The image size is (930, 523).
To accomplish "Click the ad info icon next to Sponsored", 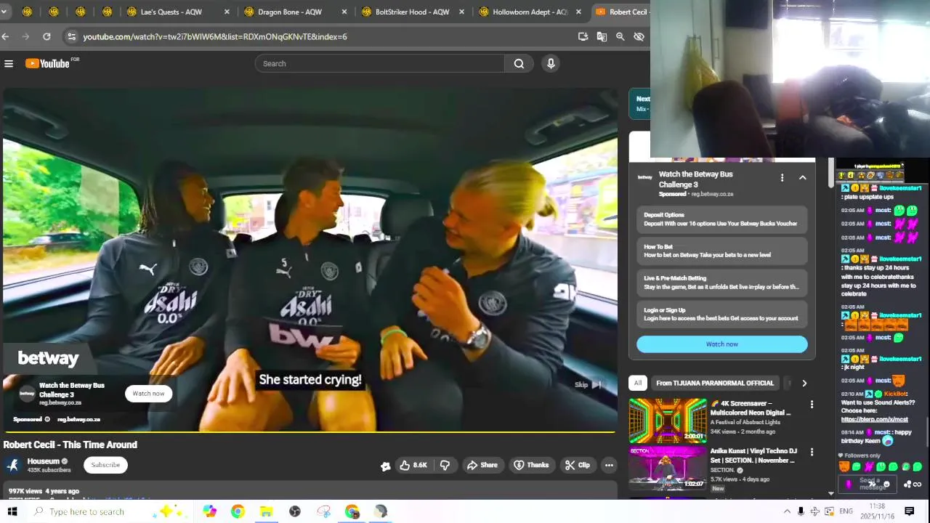I will pos(47,419).
